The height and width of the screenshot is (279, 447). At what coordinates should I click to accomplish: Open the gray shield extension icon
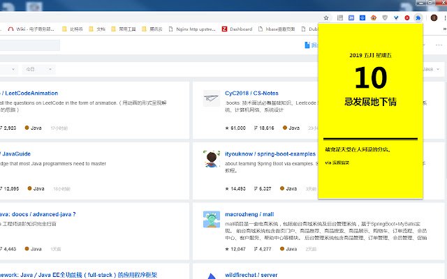coord(385,18)
